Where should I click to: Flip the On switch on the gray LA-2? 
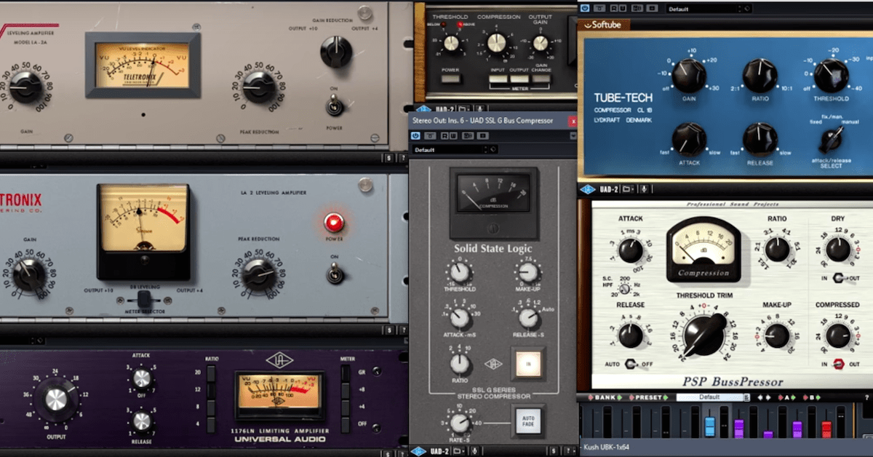point(334,274)
